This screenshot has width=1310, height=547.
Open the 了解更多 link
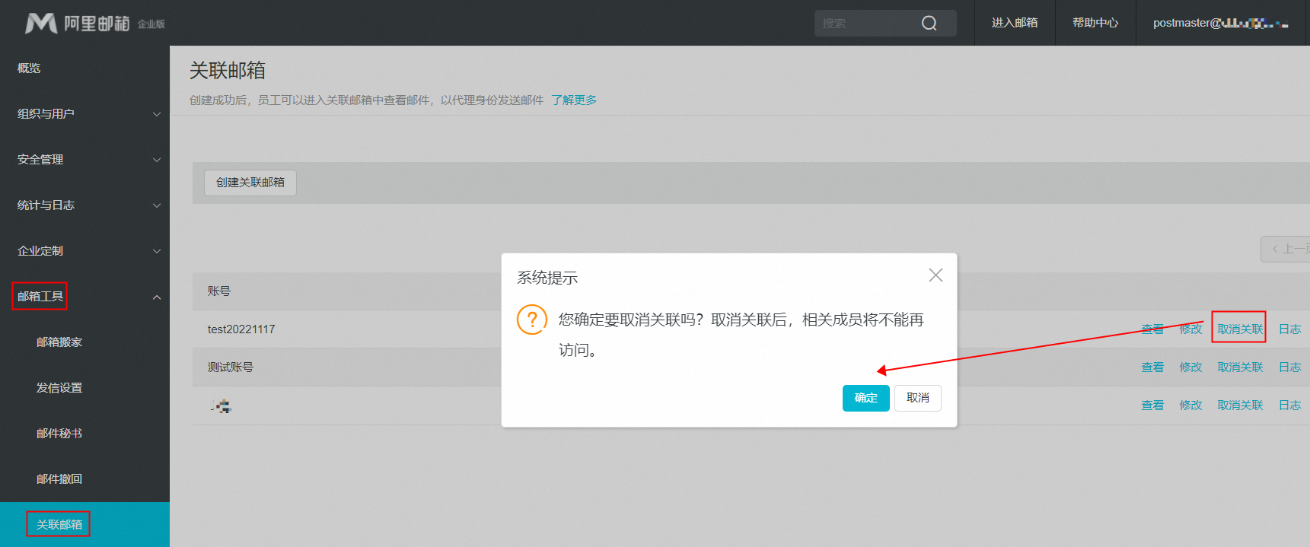click(574, 100)
